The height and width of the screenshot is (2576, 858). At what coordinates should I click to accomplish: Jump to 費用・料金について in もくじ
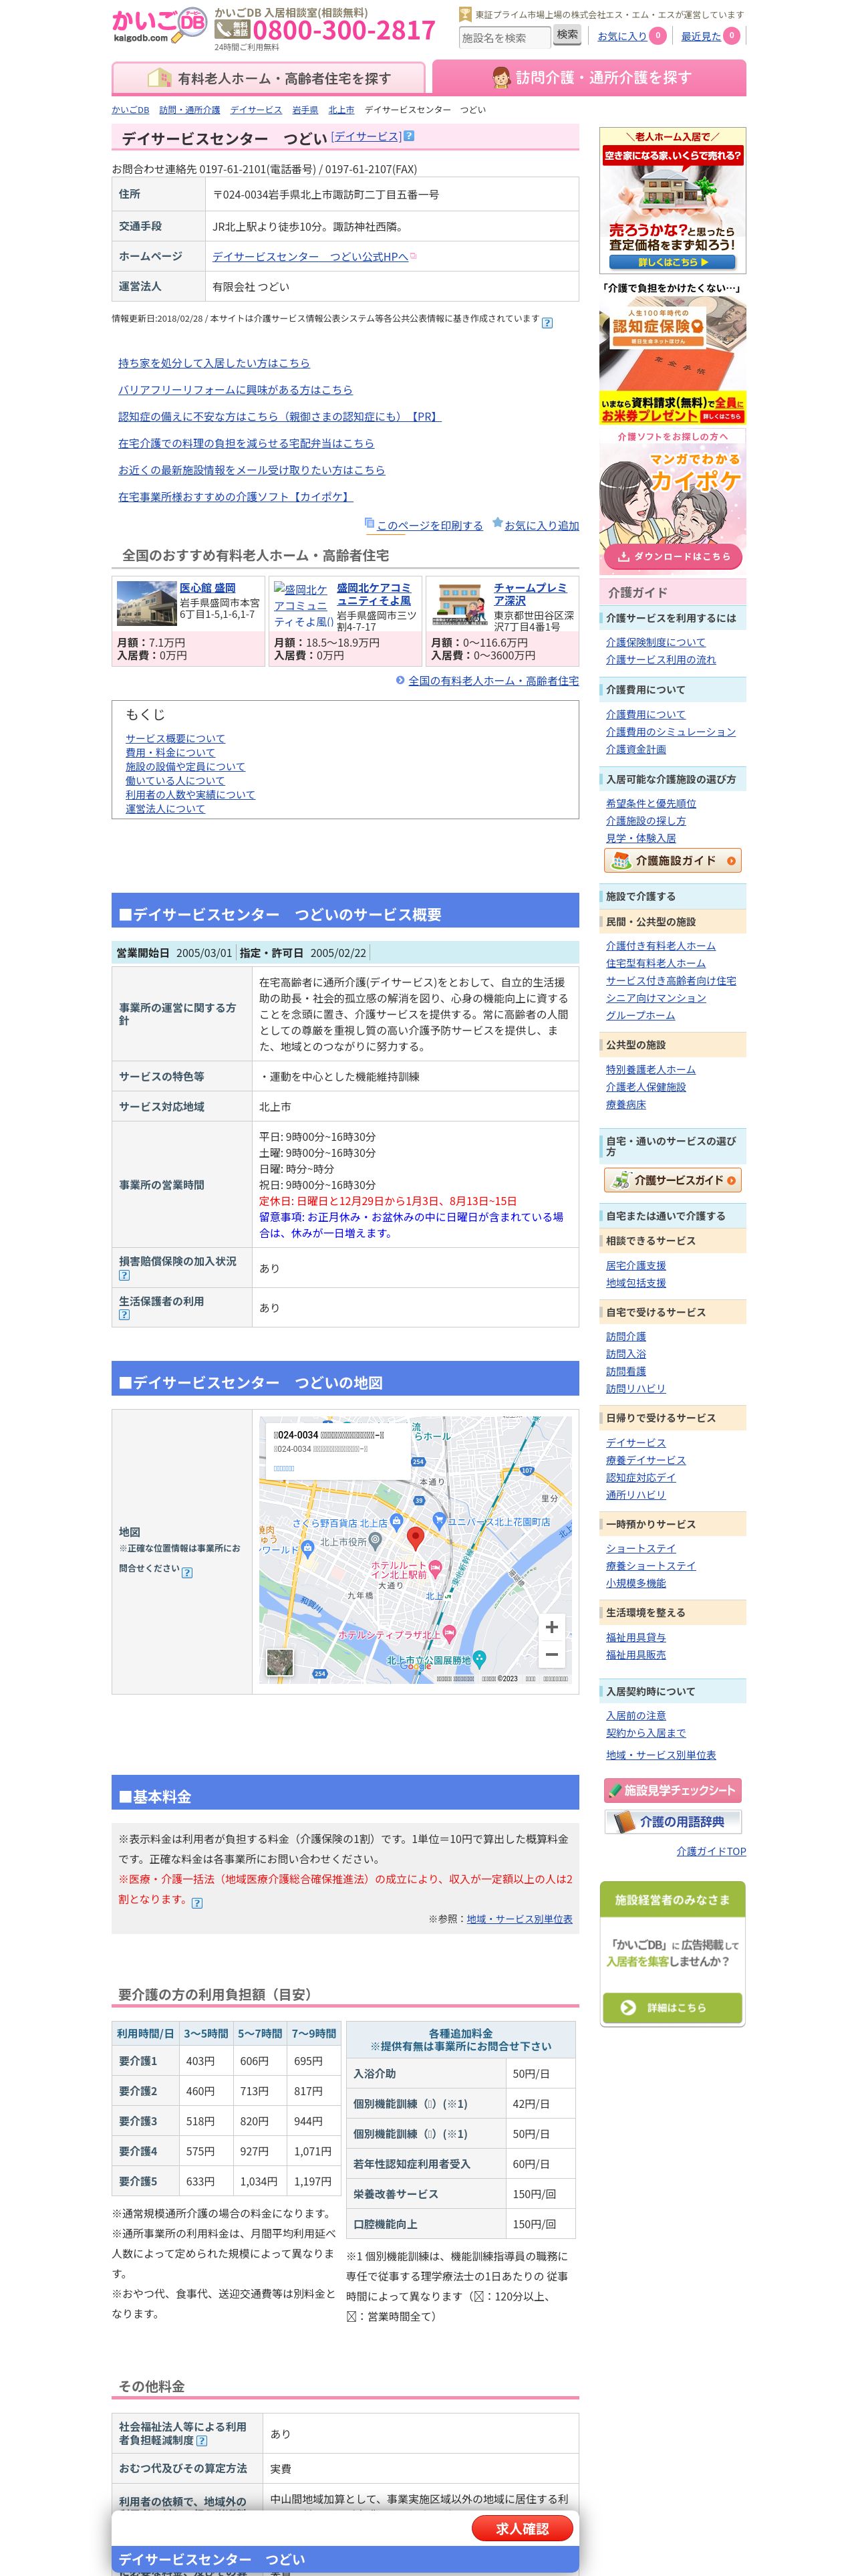pyautogui.click(x=170, y=752)
